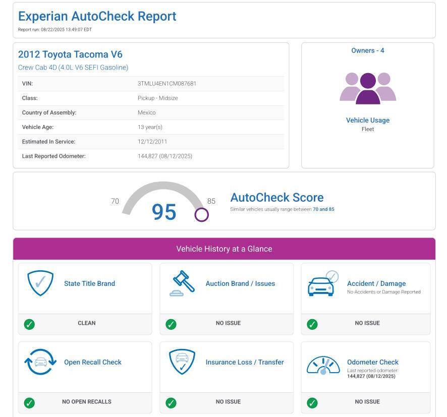Open the Open Recall Check section
The height and width of the screenshot is (417, 447).
click(x=93, y=362)
